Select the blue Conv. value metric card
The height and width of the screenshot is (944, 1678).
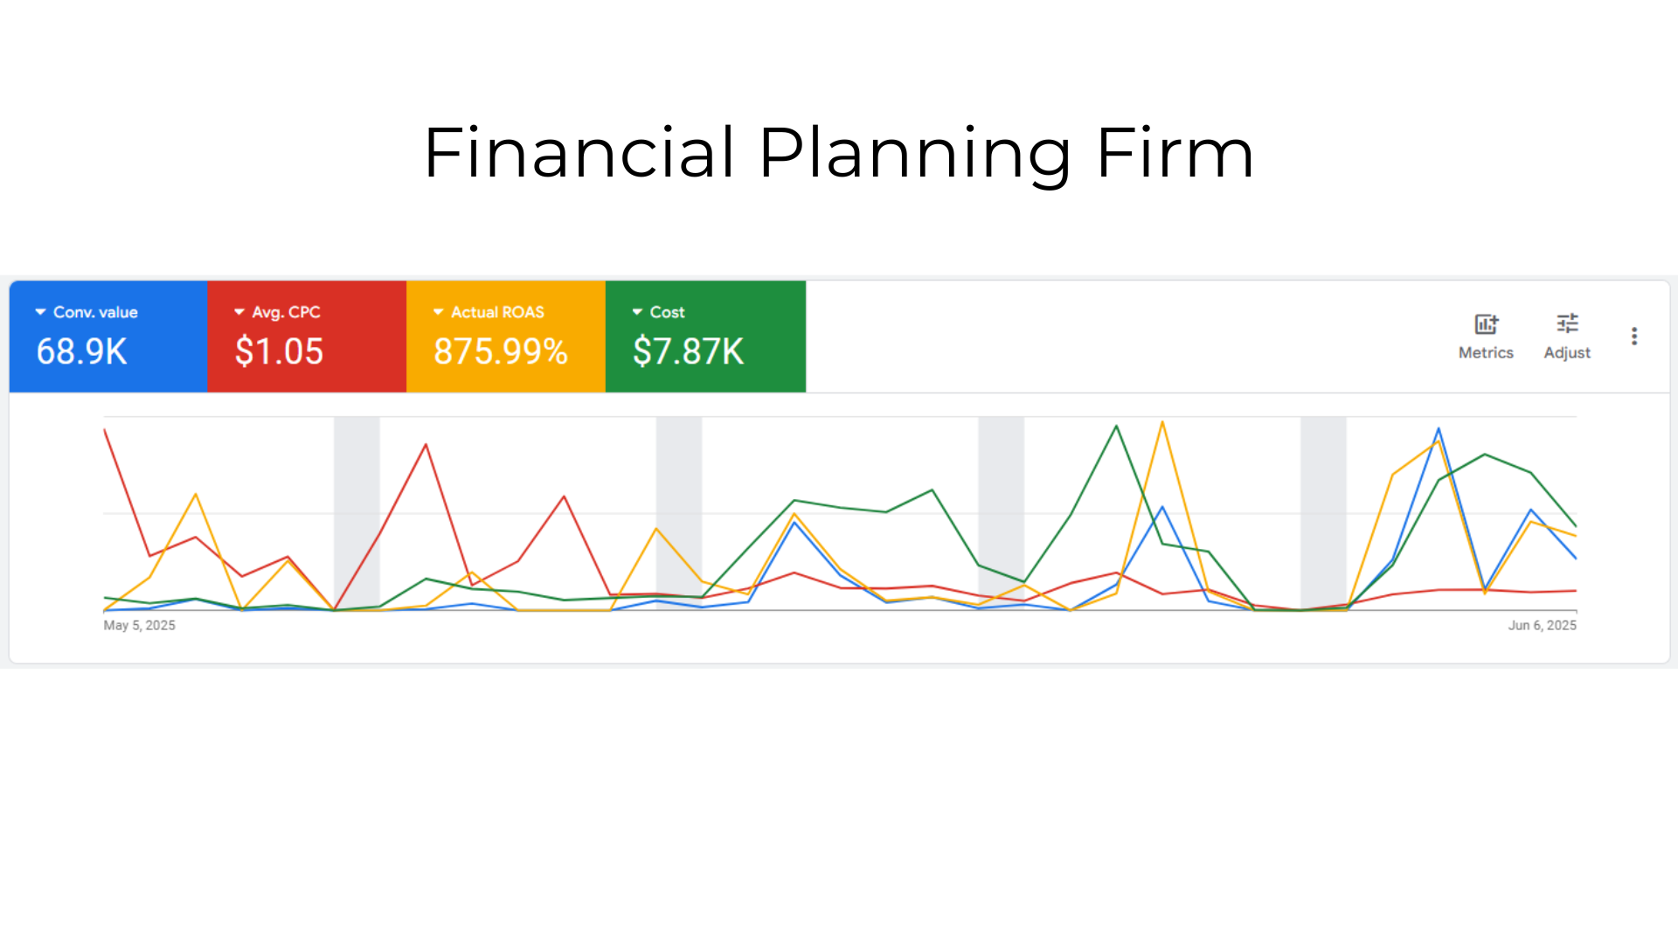108,337
